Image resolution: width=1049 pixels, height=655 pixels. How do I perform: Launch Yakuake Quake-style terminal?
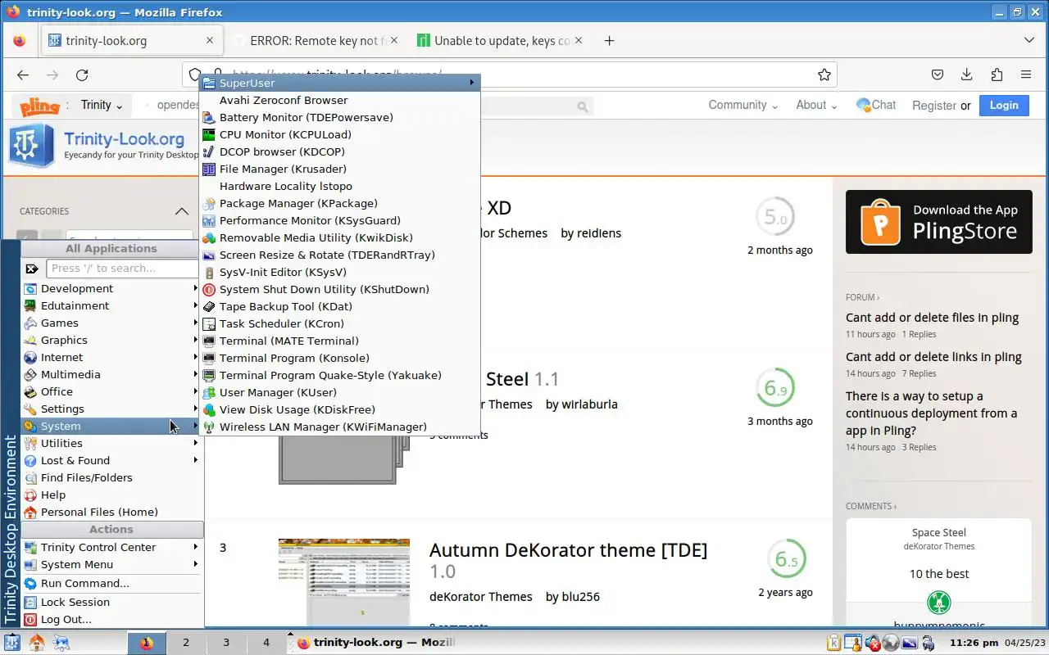[339, 375]
